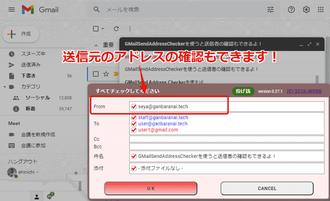Collapse the カテゴリ tree arrow
Image resolution: width=330 pixels, height=201 pixels.
[5, 87]
